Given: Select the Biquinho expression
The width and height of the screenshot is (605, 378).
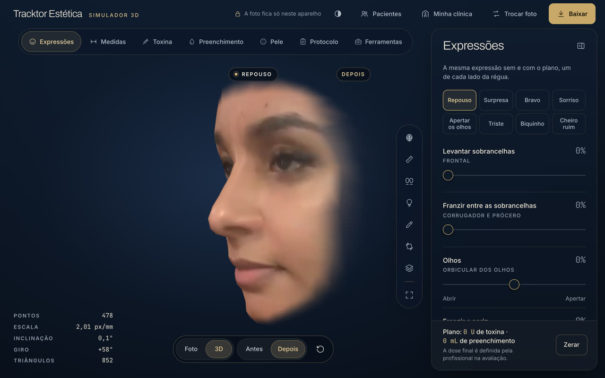Looking at the screenshot, I should (532, 124).
